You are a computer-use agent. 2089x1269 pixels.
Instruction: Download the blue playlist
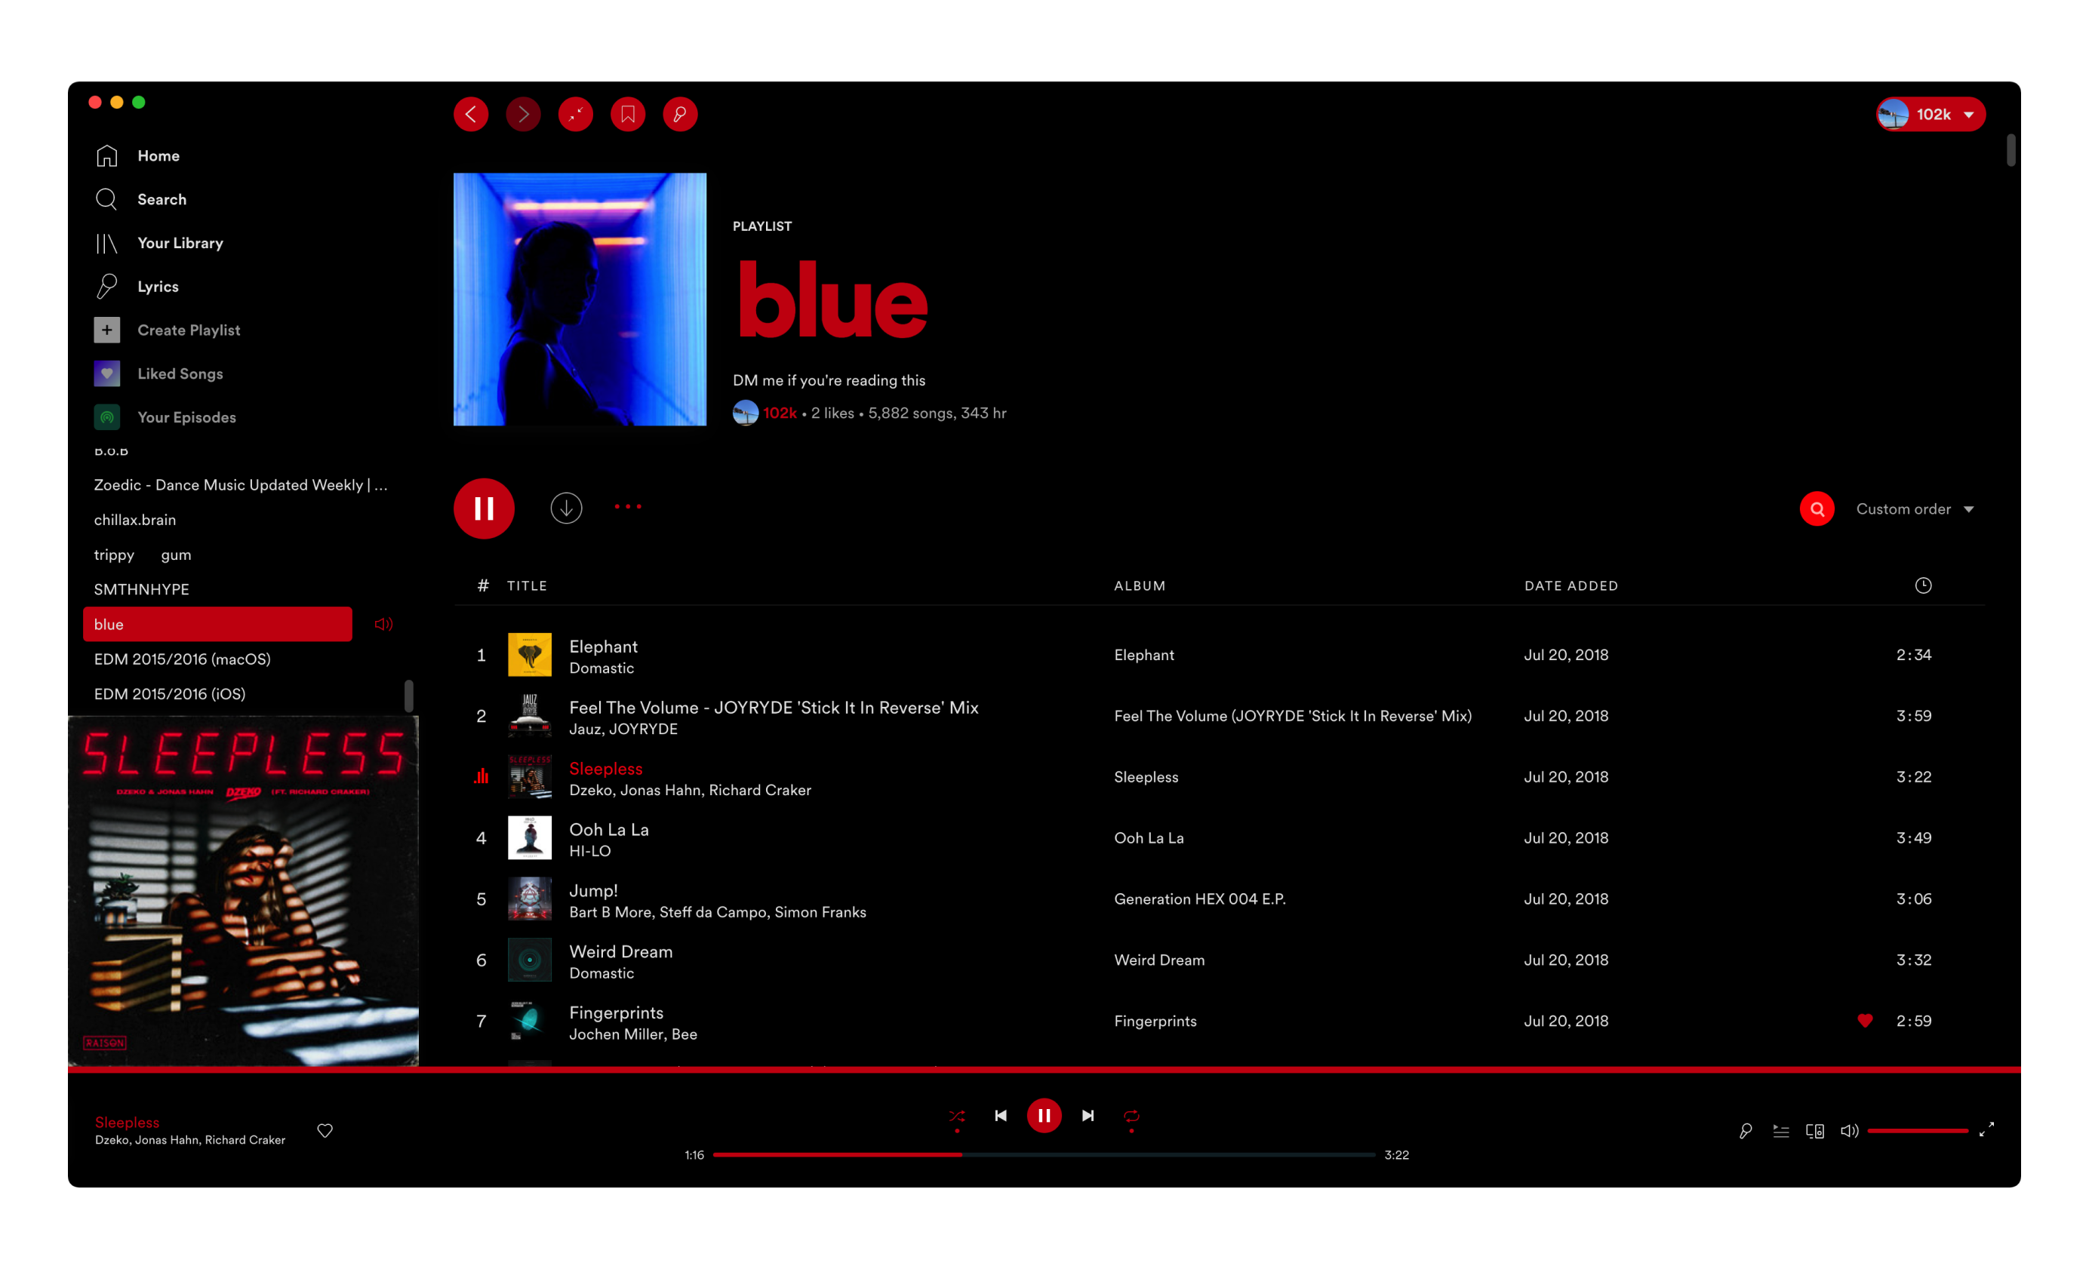[565, 508]
